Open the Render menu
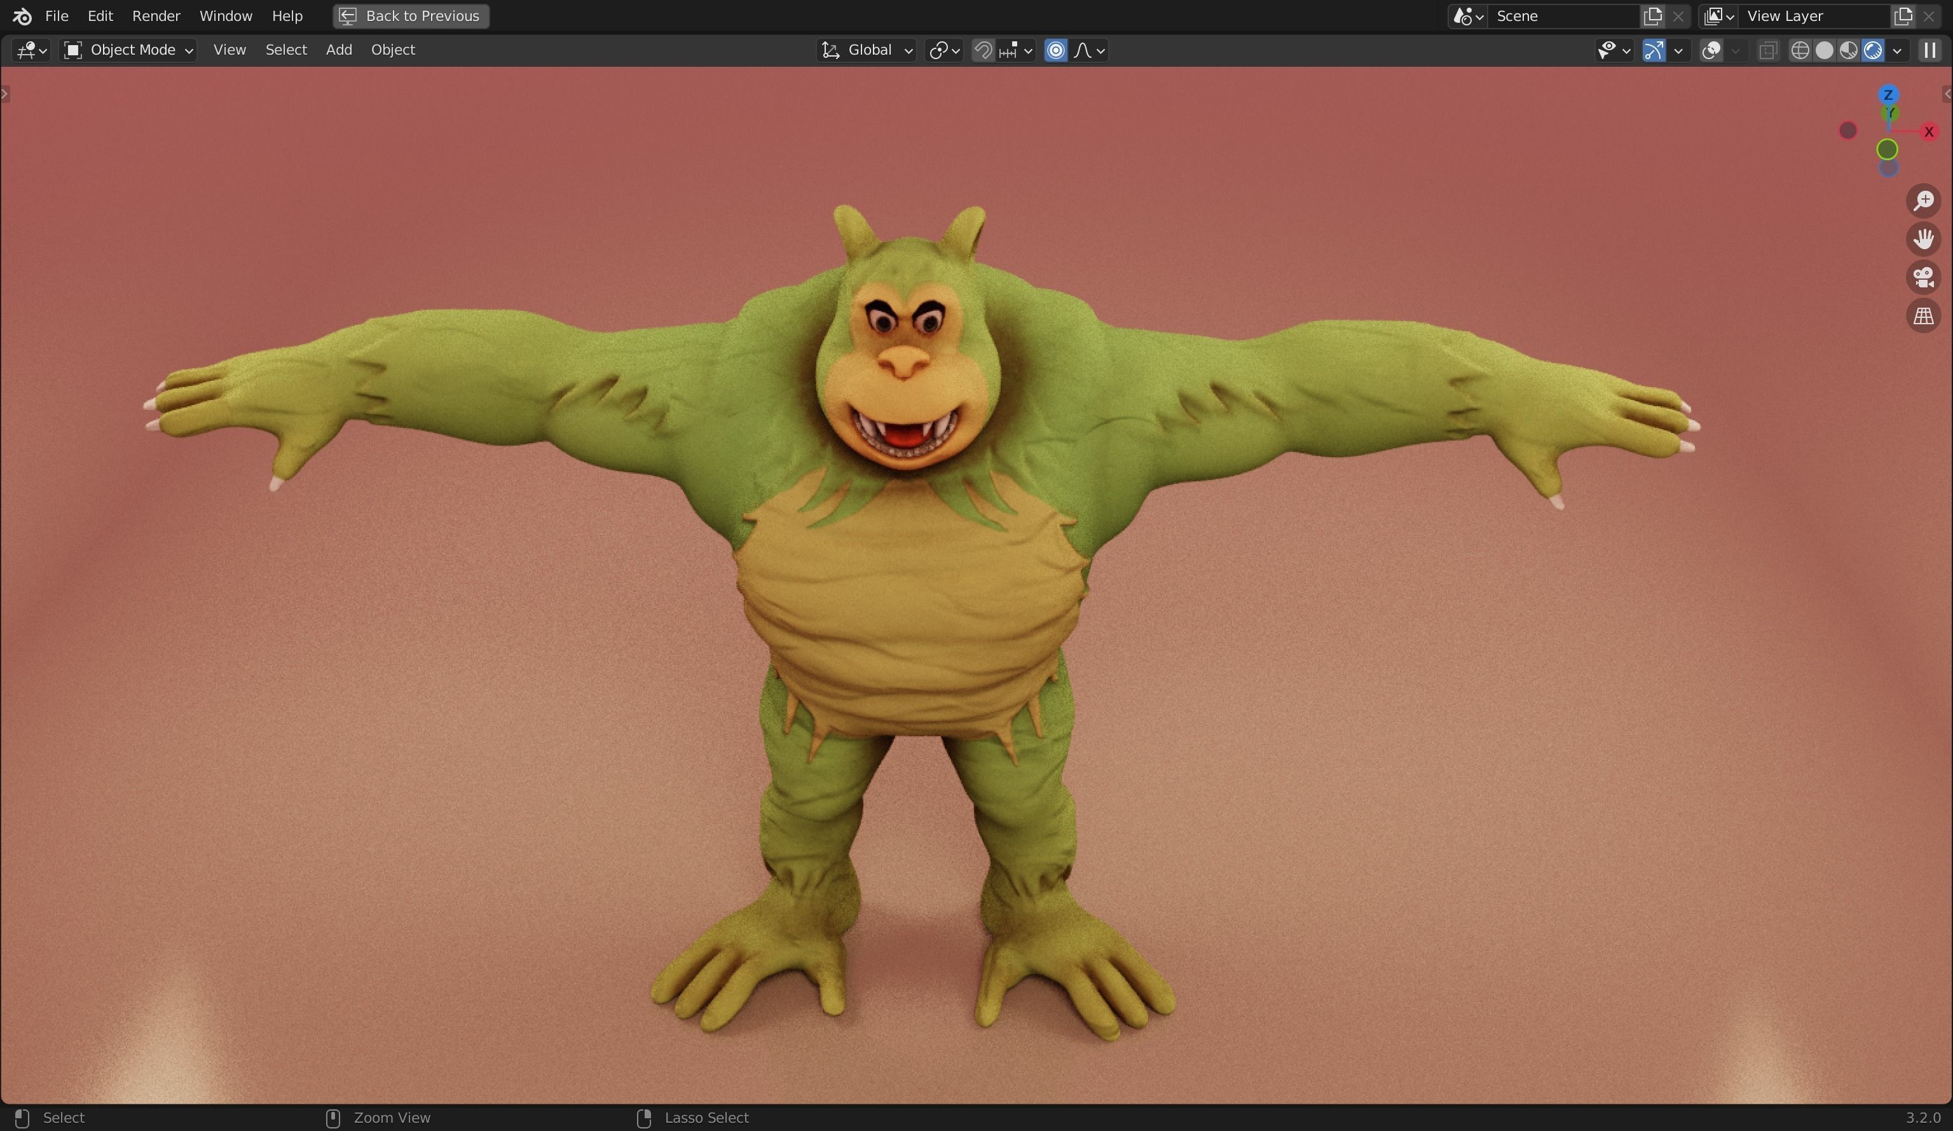The height and width of the screenshot is (1131, 1953). 156,15
